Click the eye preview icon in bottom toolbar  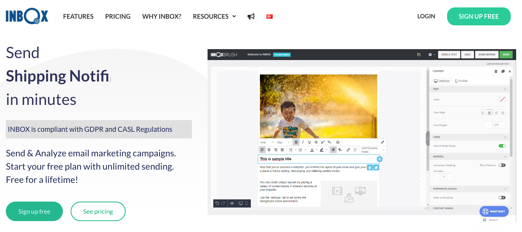point(232,203)
